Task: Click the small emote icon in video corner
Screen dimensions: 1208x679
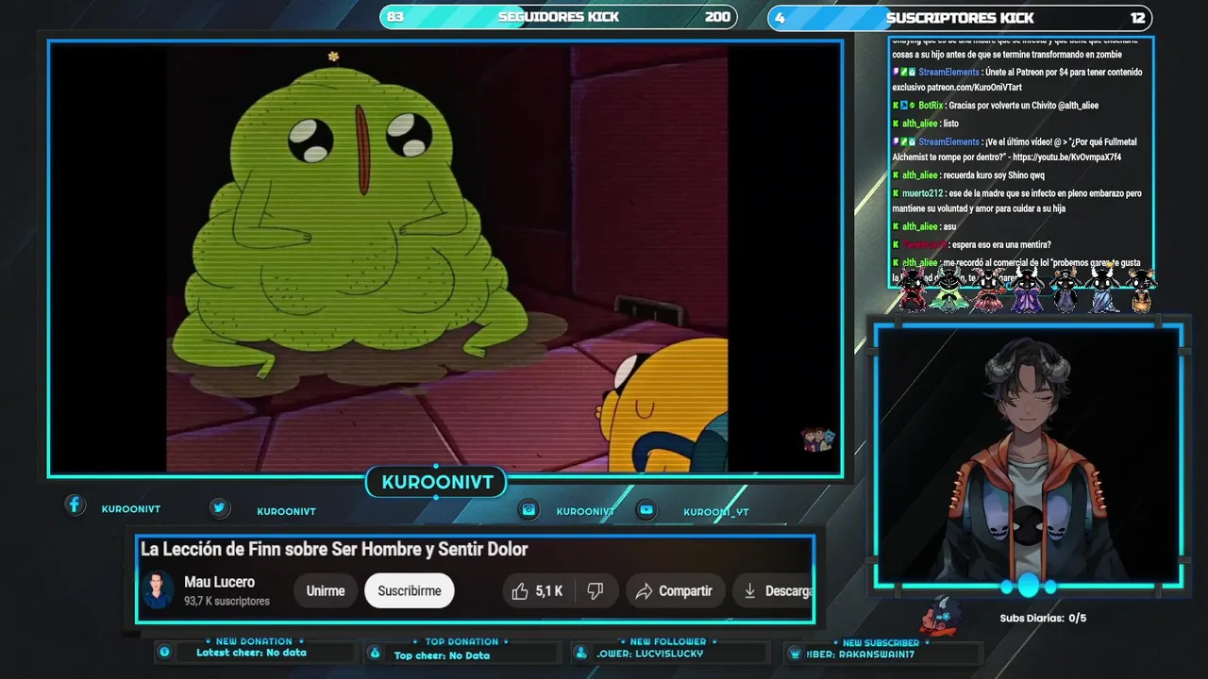Action: point(818,439)
